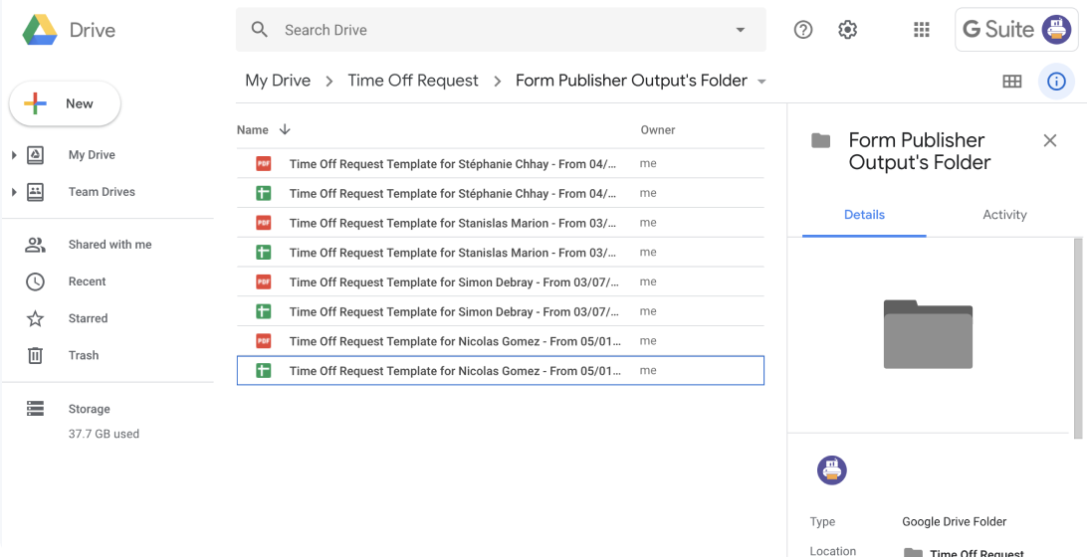
Task: Open Starred items in sidebar
Action: pyautogui.click(x=88, y=318)
